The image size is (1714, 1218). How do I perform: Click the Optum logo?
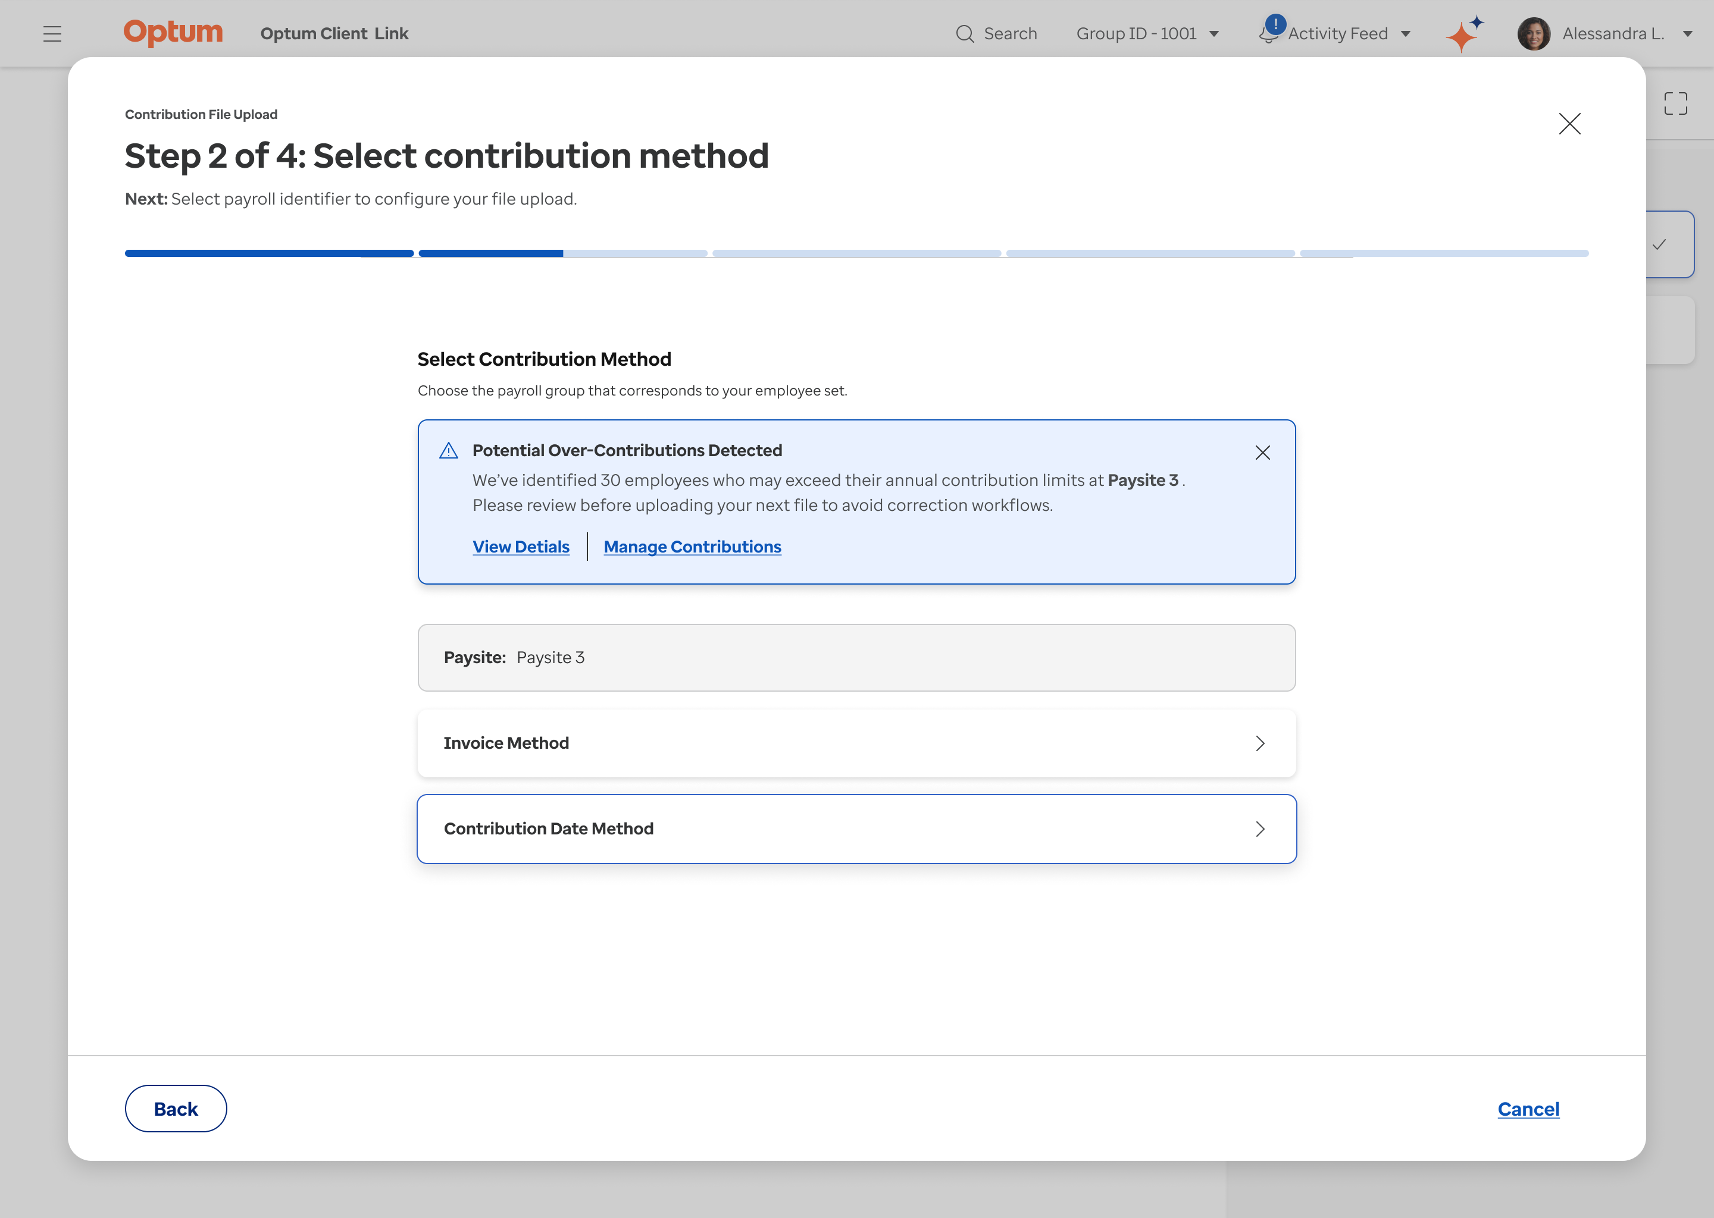click(x=173, y=33)
